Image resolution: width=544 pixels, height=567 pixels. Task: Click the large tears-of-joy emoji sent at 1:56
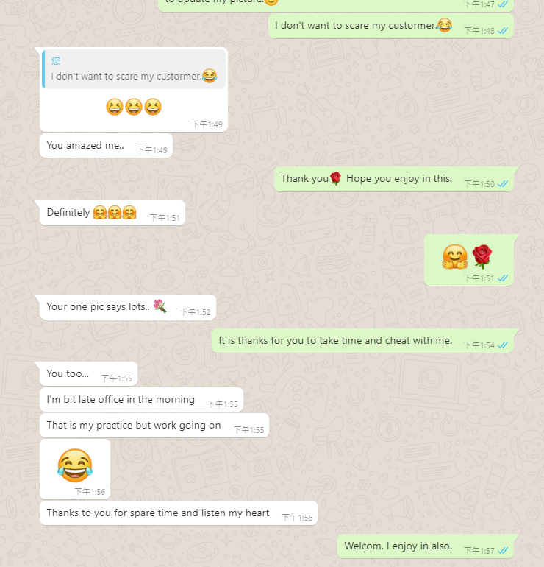point(75,465)
